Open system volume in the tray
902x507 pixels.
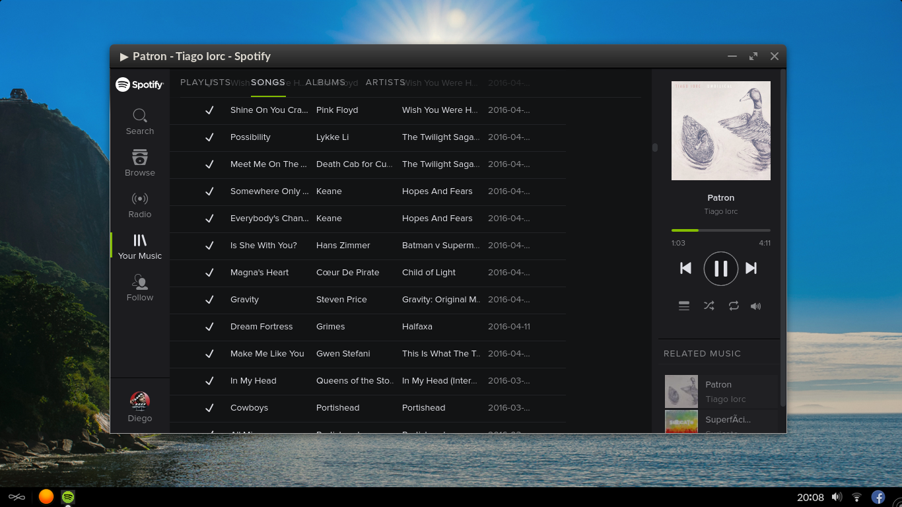pos(837,497)
